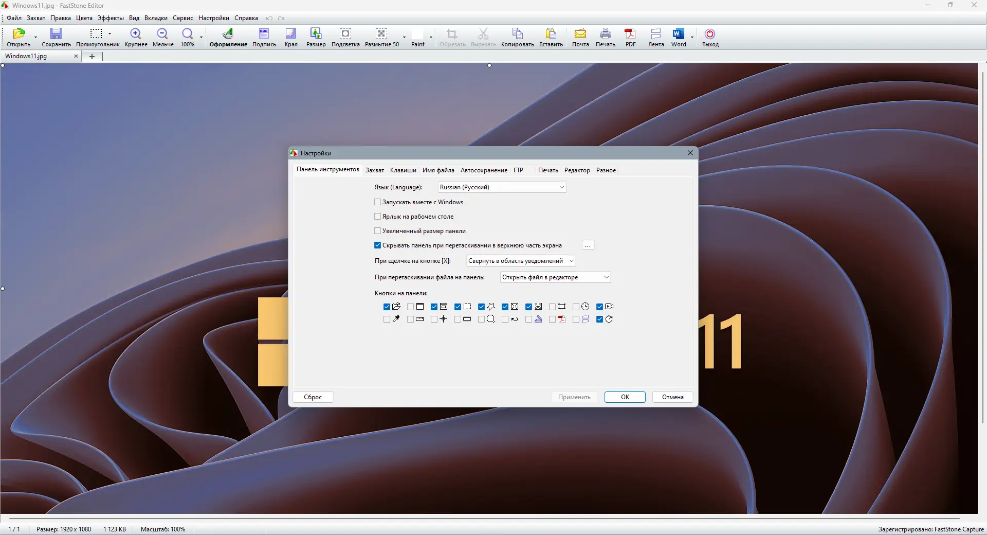Click the redo arrow in menu bar
This screenshot has width=987, height=535.
[x=281, y=18]
